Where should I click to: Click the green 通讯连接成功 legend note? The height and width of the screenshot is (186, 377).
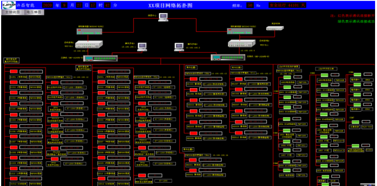356,21
